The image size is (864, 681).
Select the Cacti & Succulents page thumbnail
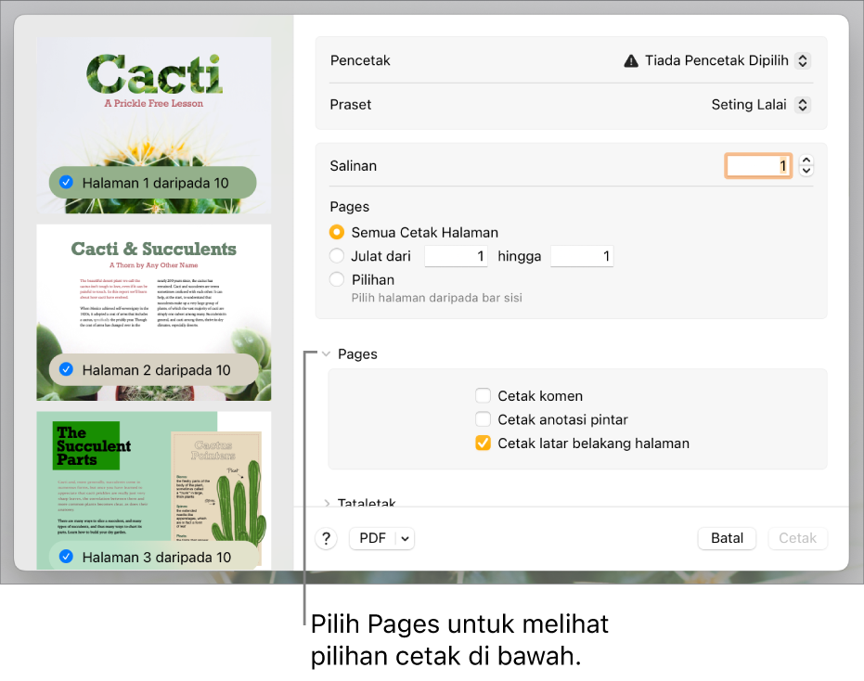click(154, 313)
